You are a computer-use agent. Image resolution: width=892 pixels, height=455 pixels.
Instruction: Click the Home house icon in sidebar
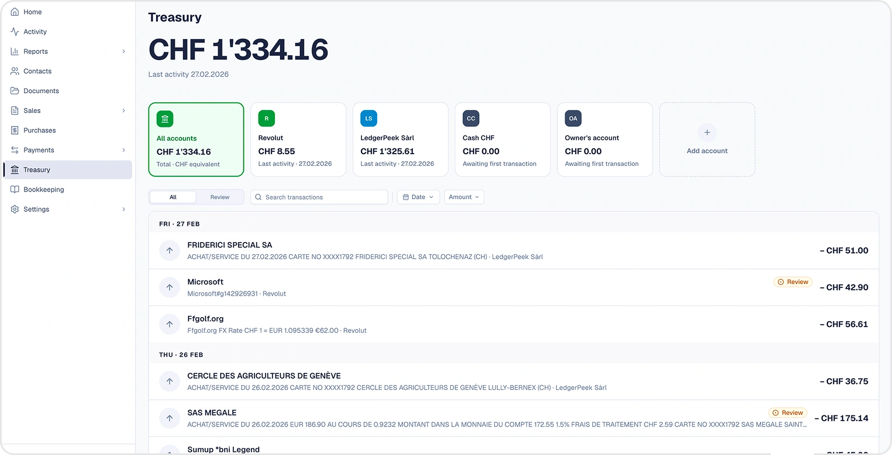[15, 12]
